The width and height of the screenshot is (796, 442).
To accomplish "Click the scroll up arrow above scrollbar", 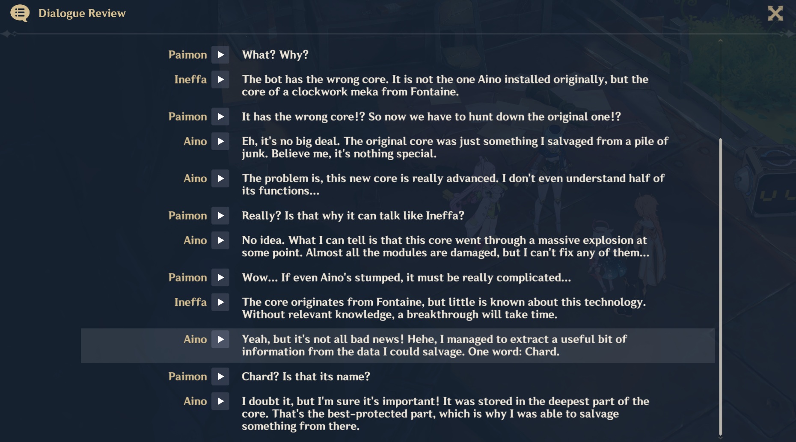I will 720,41.
